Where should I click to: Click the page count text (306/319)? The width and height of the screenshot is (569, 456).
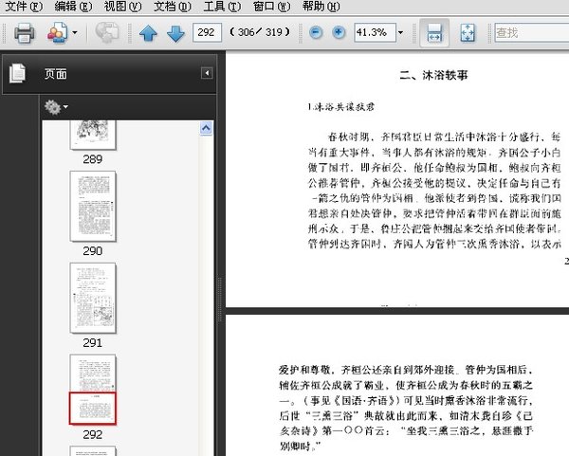[x=260, y=32]
